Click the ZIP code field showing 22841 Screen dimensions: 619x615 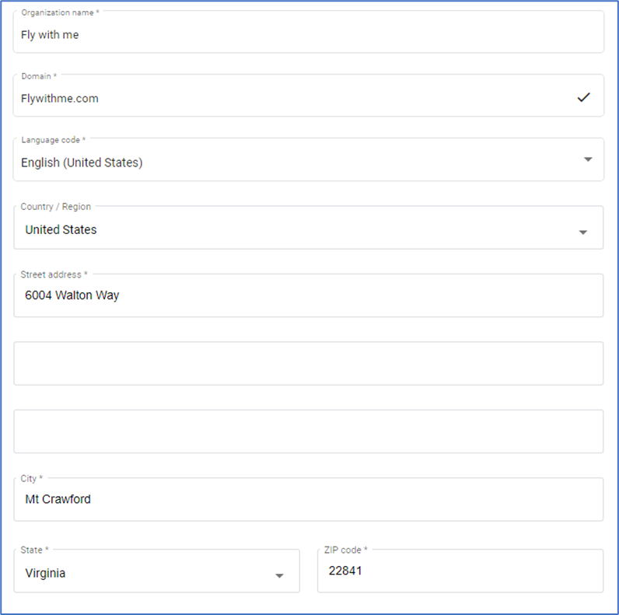460,571
